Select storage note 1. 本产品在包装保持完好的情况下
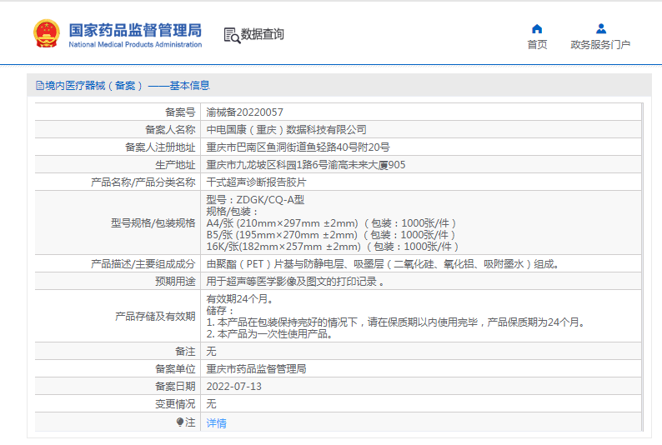Image resolution: width=662 pixels, height=445 pixels. tap(395, 322)
